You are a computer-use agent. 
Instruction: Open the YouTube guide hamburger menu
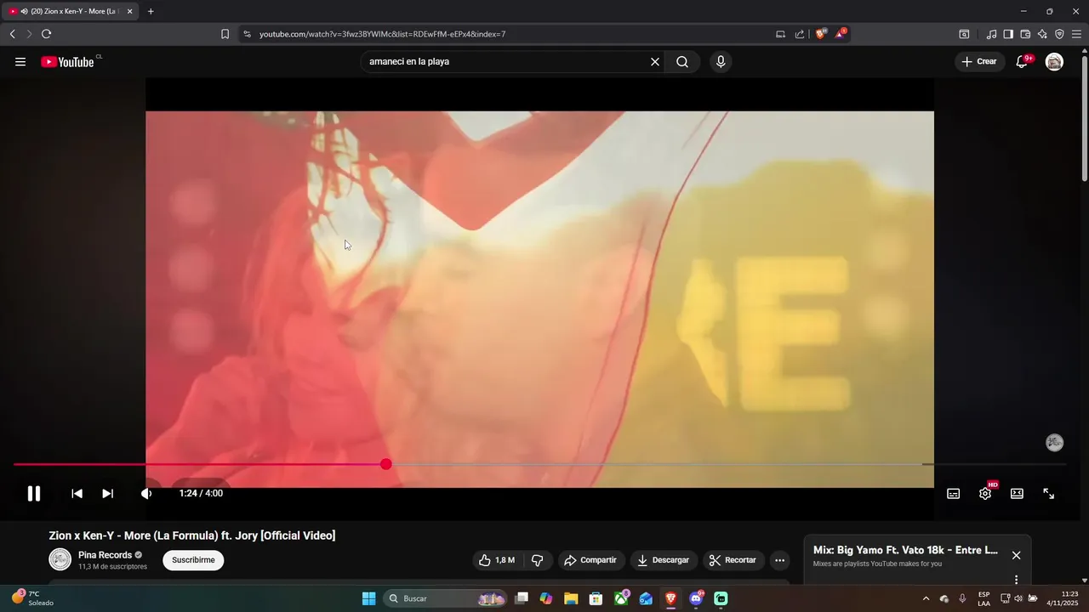click(20, 62)
